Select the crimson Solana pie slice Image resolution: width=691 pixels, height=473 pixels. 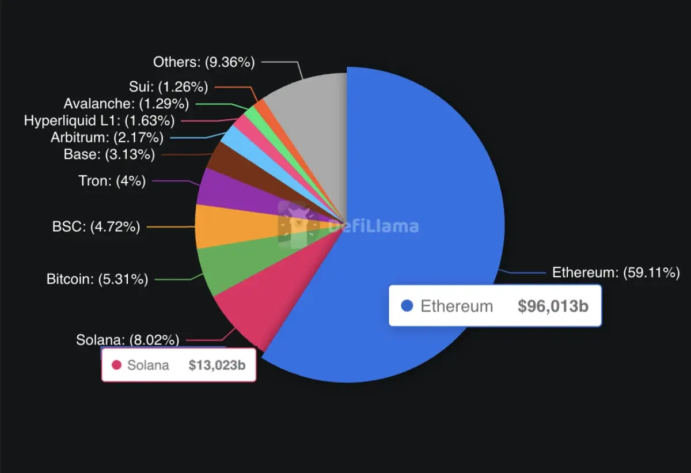[248, 311]
